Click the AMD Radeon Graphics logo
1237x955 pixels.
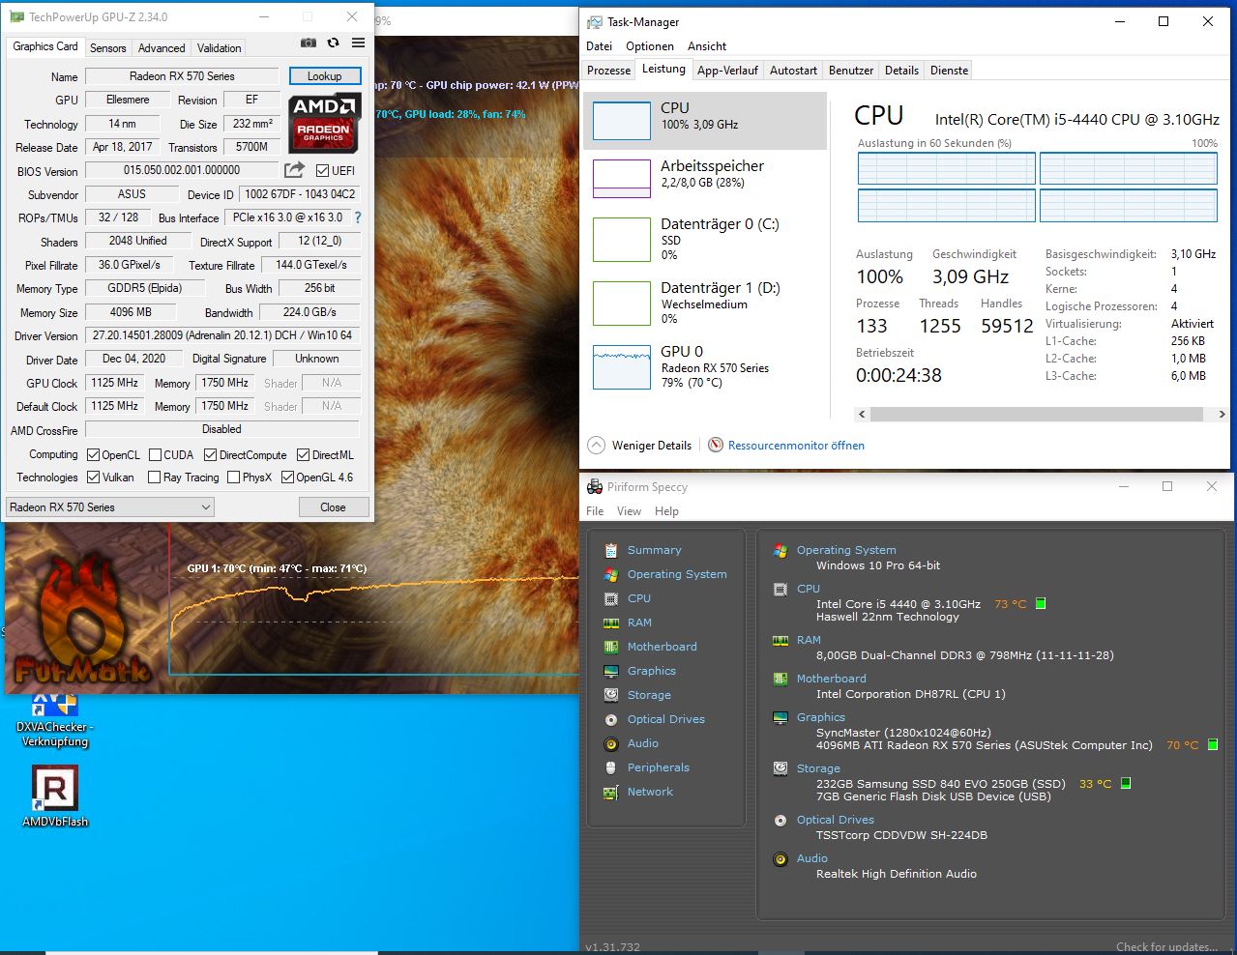(x=324, y=123)
